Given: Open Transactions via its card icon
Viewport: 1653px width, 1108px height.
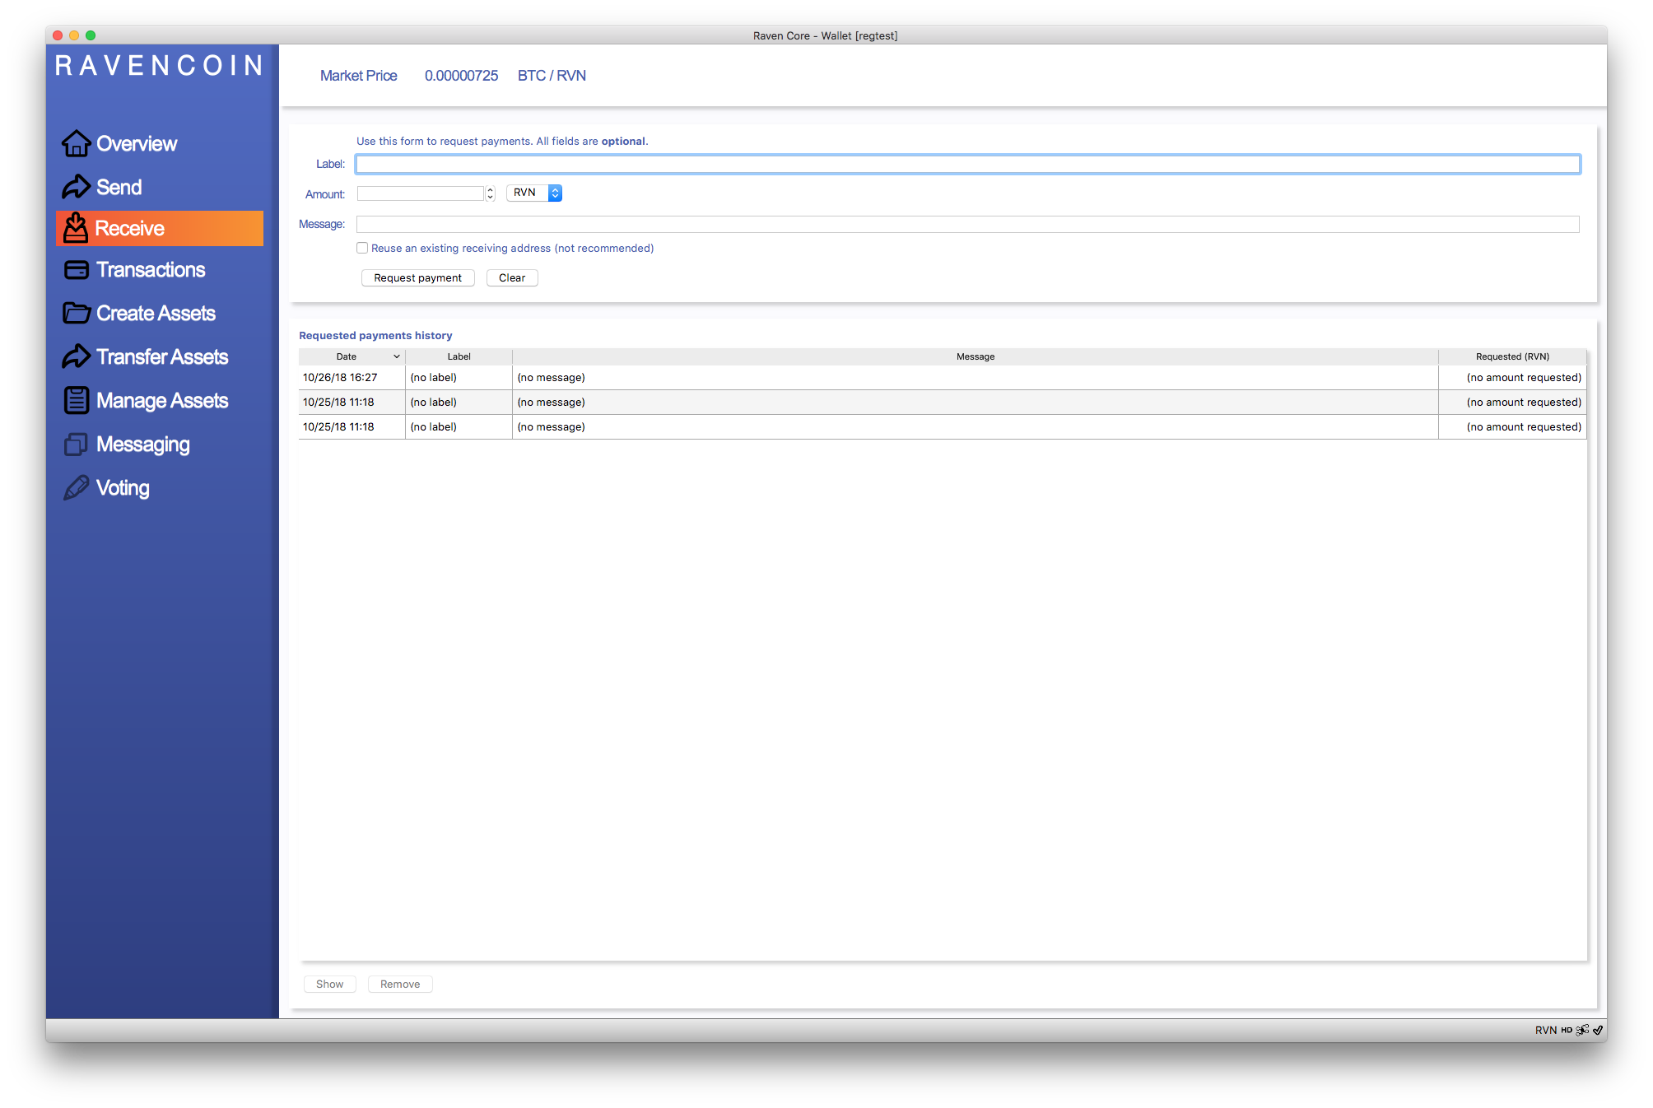Looking at the screenshot, I should [76, 270].
